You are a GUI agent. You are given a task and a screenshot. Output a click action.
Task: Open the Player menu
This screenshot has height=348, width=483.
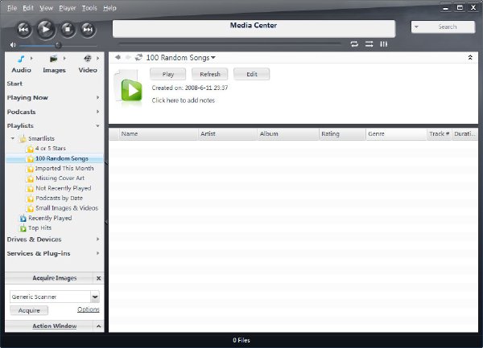coord(68,8)
